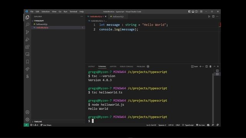The height and width of the screenshot is (138, 246).
Task: Create new terminal with plus icon
Action: [200, 66]
